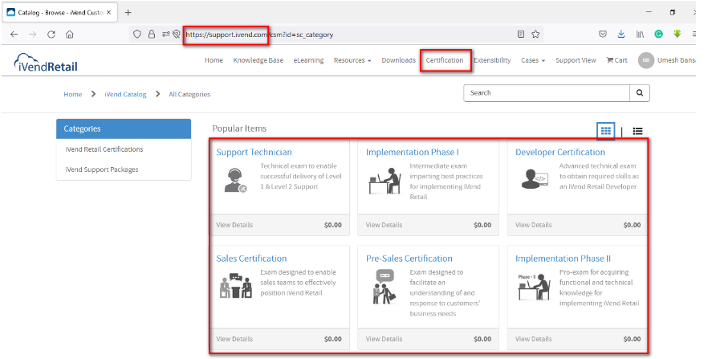Open the Implementation Phase II title link
The width and height of the screenshot is (716, 359).
[563, 259]
